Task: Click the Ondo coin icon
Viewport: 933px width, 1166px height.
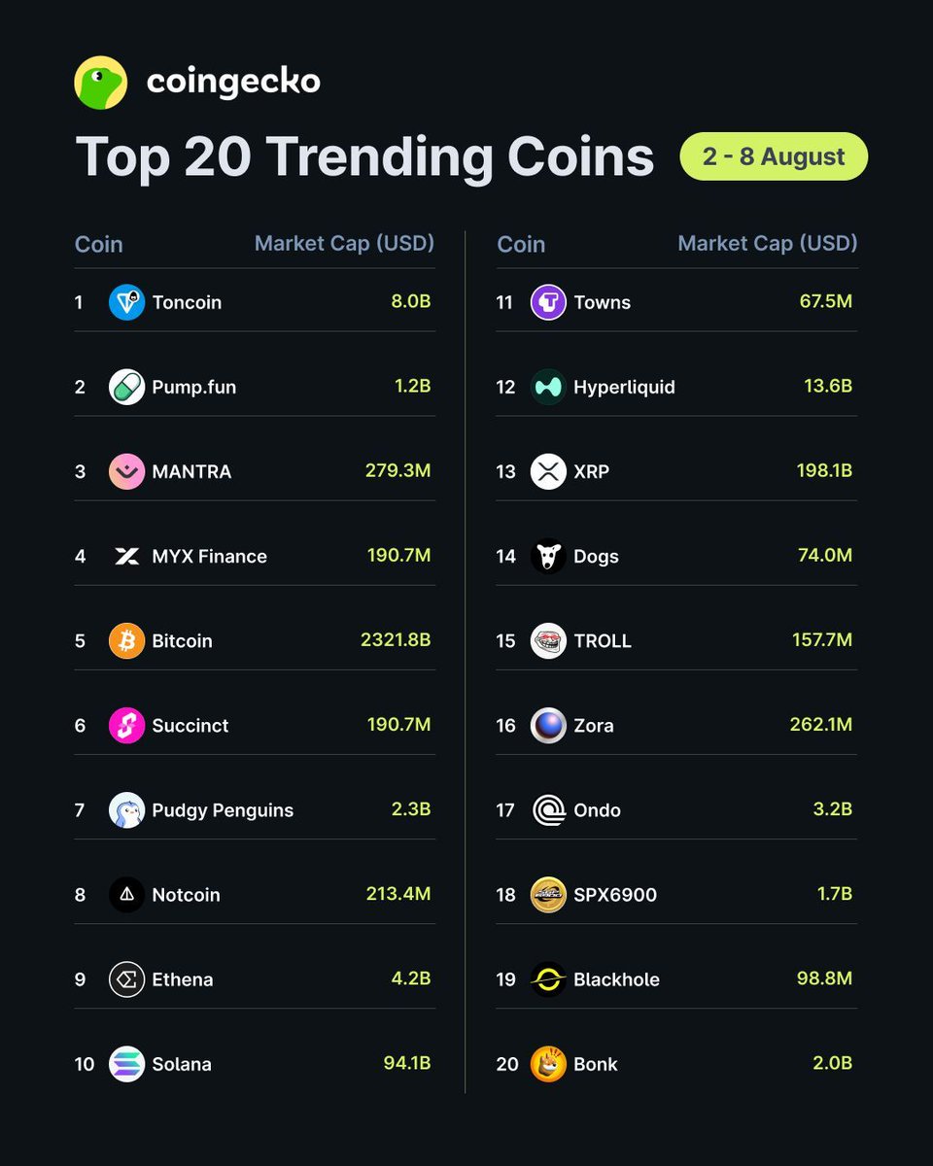Action: [x=548, y=809]
